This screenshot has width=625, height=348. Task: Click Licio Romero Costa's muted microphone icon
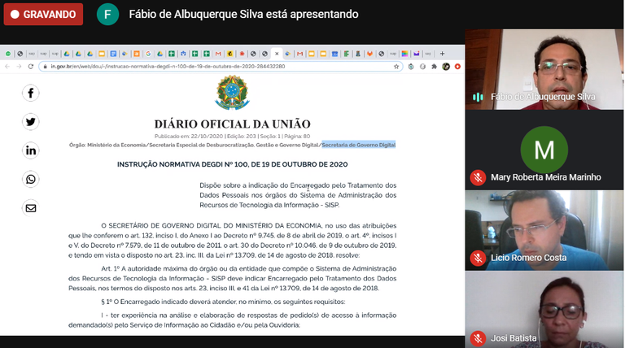pos(478,258)
